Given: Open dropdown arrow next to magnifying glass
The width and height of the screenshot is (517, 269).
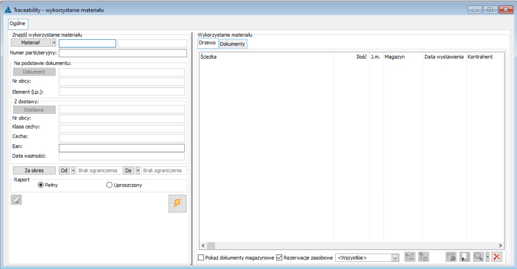Looking at the screenshot, I should 487,257.
